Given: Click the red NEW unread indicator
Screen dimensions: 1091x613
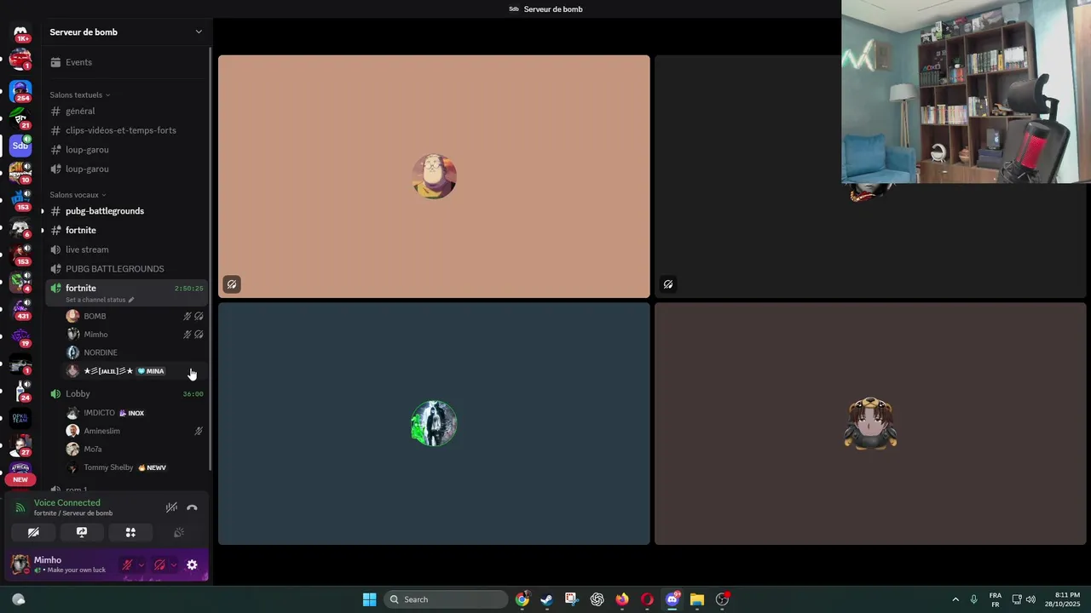Looking at the screenshot, I should tap(20, 479).
